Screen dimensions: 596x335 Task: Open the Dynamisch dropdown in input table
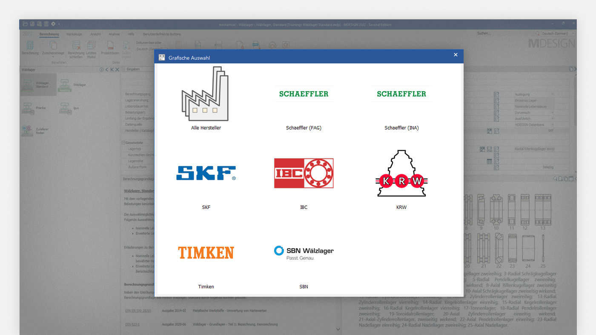pos(534,113)
